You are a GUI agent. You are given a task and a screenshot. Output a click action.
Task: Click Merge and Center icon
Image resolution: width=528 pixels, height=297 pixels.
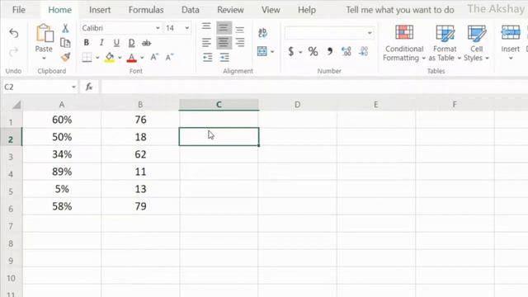coord(262,51)
